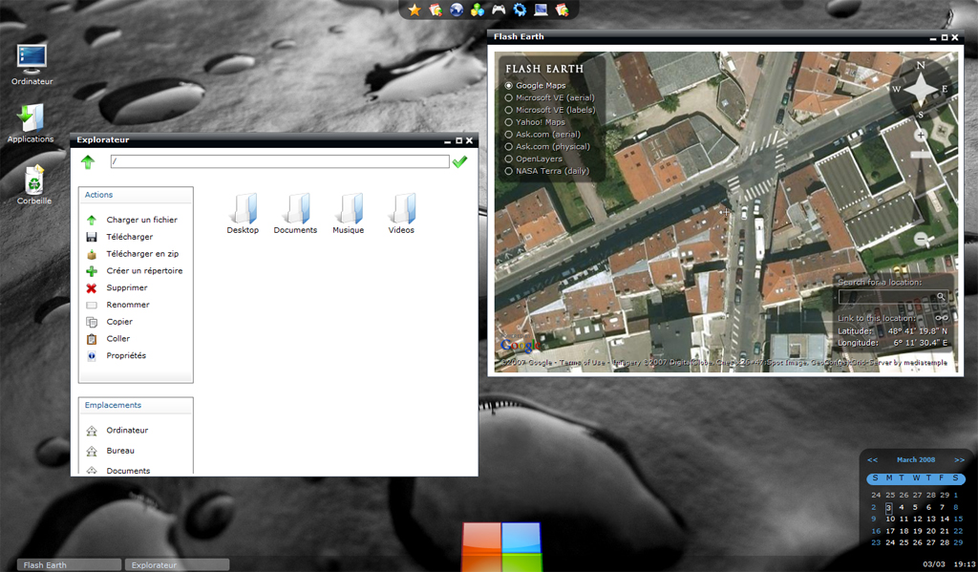
Task: Open the Documents folder icon in file area
Action: [295, 213]
